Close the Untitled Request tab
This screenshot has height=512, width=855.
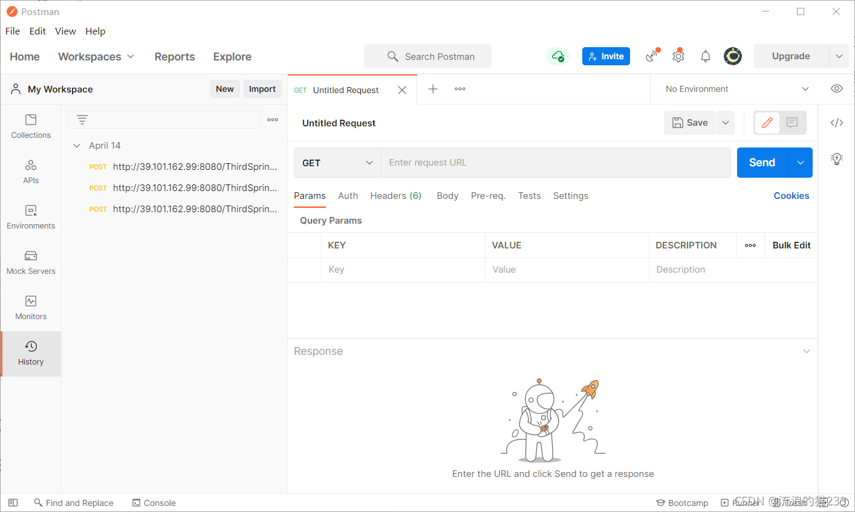click(x=402, y=90)
